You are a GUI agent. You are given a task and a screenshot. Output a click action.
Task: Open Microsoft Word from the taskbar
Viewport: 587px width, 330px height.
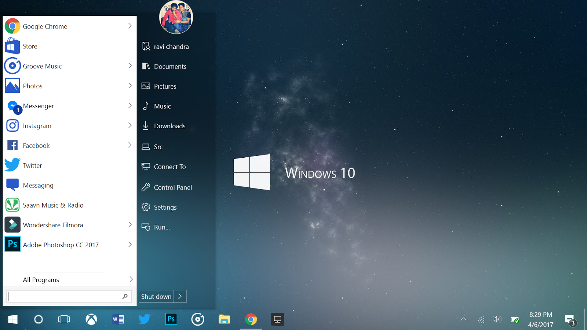pyautogui.click(x=118, y=319)
